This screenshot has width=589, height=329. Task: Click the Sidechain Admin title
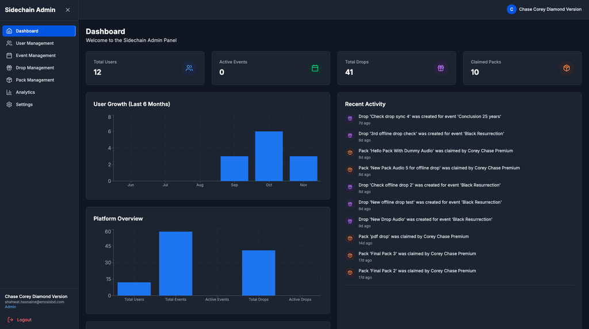pyautogui.click(x=30, y=10)
